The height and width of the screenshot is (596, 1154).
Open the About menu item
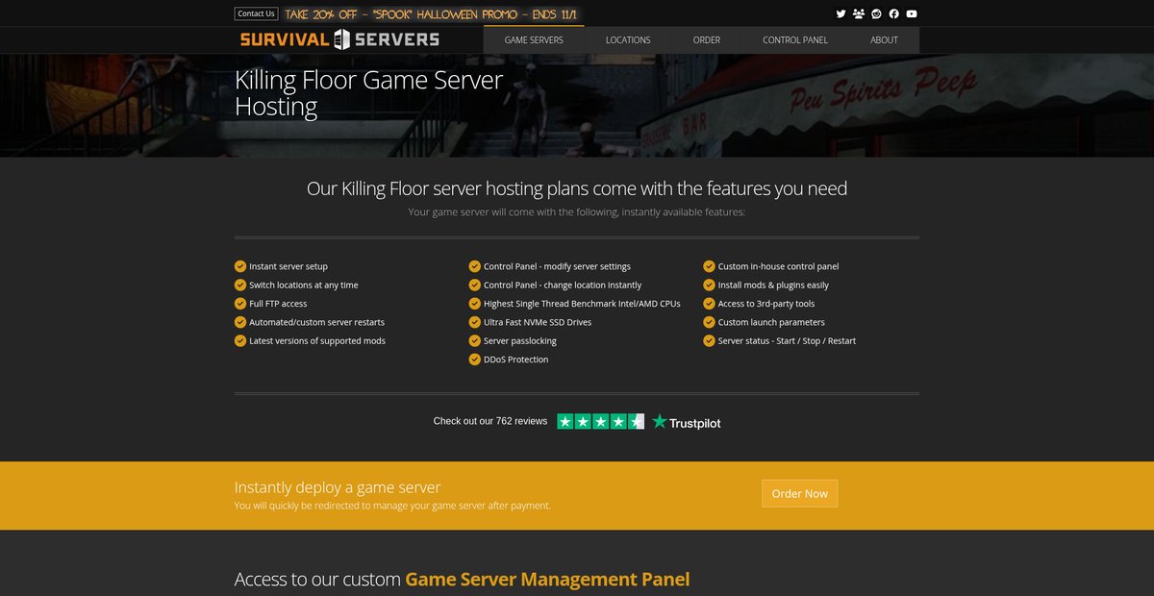884,40
